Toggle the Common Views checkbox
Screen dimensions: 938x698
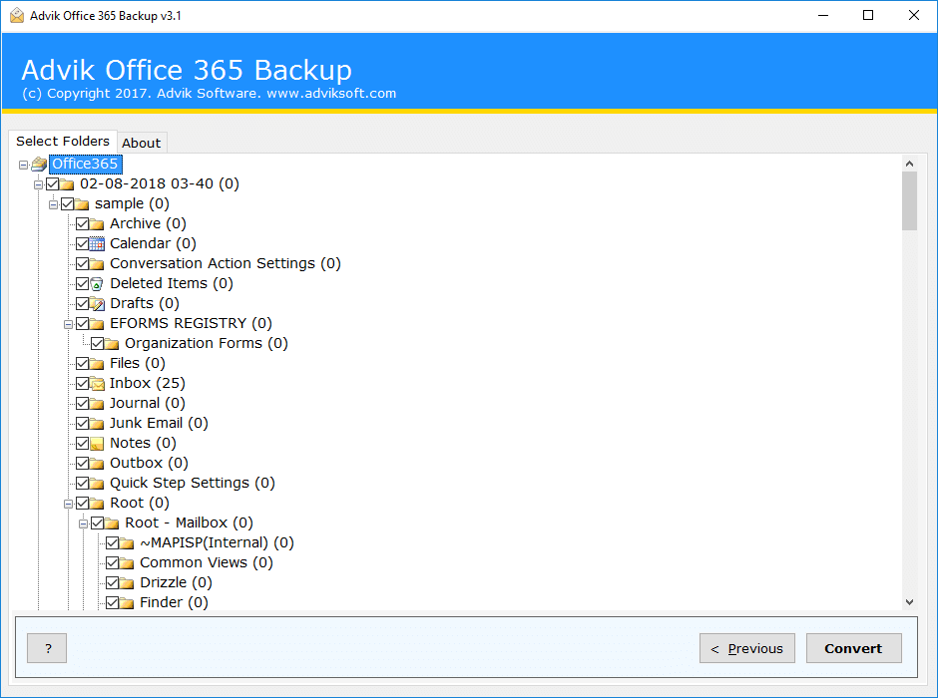pyautogui.click(x=112, y=563)
